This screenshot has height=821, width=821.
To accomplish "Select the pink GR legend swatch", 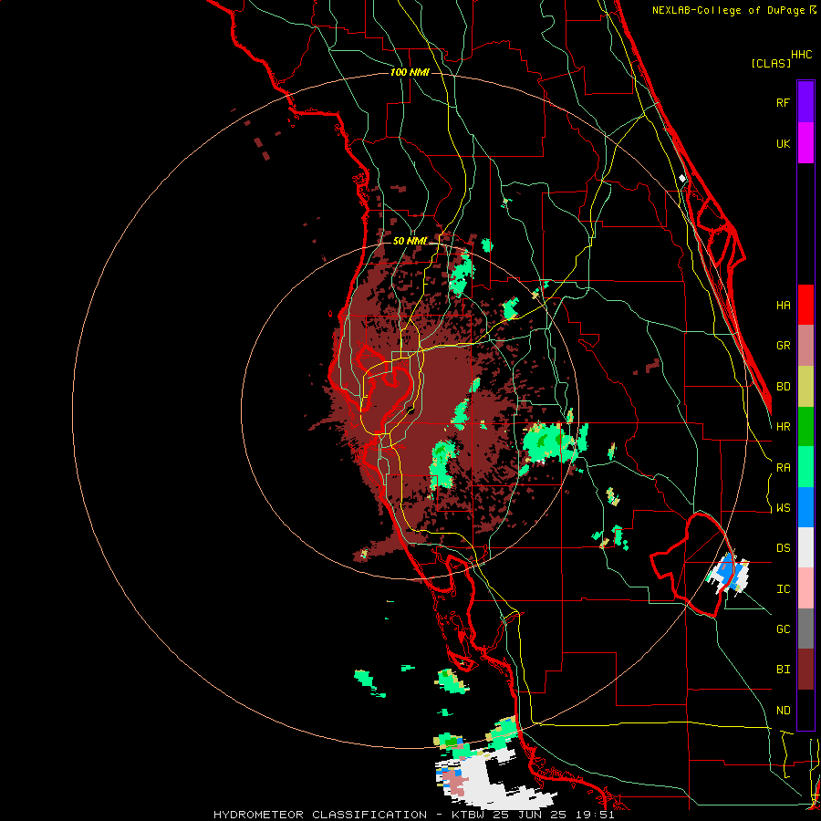I will (805, 346).
